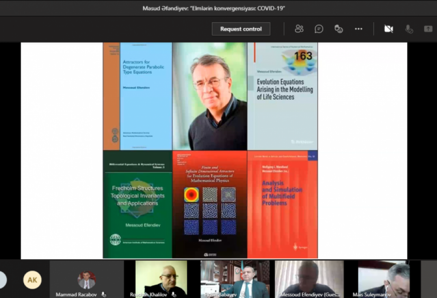Screen dimensions: 437x298
Task: Click the presenter portrait photo in slide
Action: point(209,96)
